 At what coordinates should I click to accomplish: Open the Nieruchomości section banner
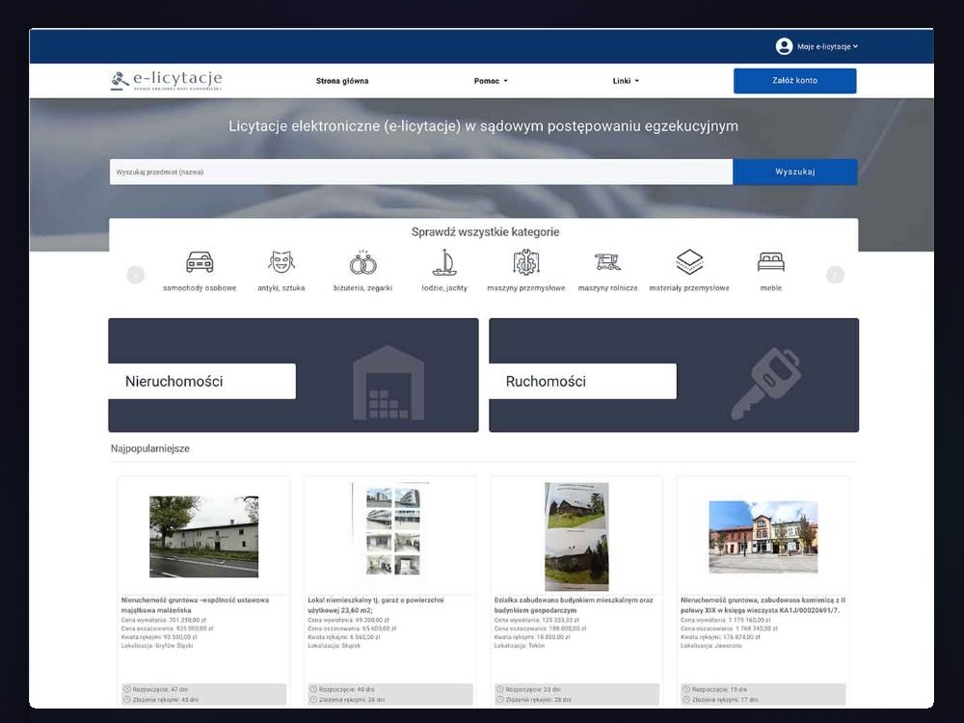tap(293, 375)
